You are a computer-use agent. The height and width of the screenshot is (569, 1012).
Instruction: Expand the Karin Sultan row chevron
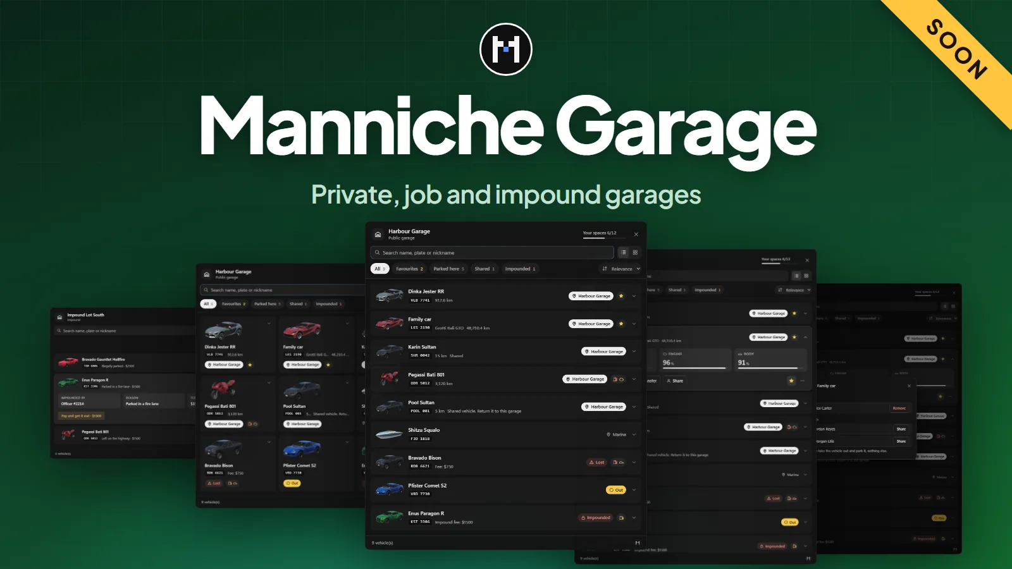point(634,352)
